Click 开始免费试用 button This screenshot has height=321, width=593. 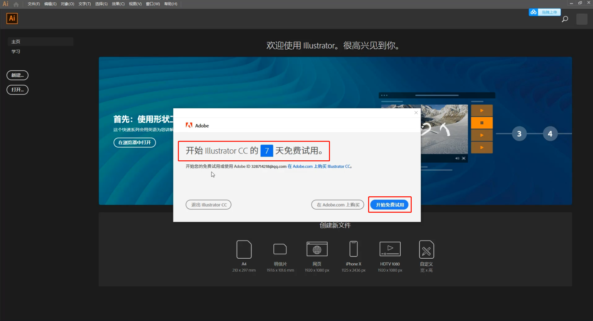[390, 205]
